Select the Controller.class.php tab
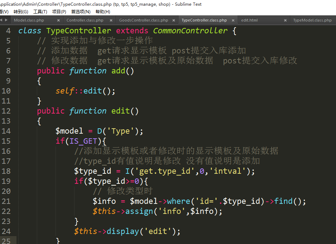 [x=85, y=20]
